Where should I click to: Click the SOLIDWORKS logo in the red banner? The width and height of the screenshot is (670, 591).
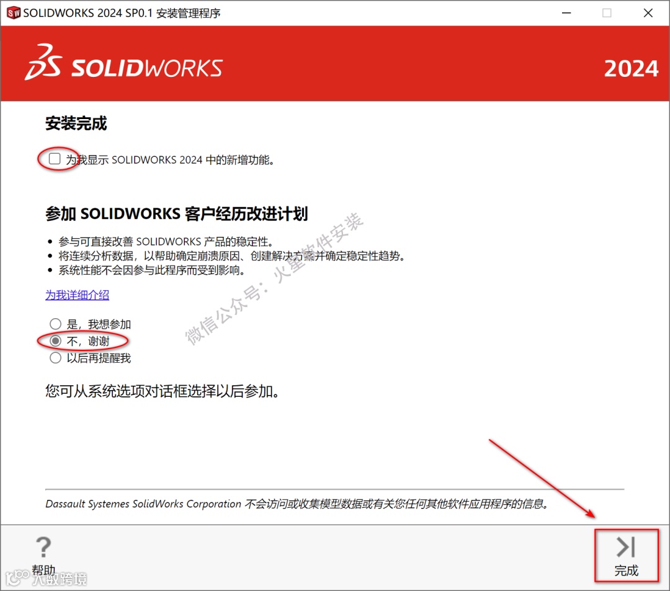[124, 63]
